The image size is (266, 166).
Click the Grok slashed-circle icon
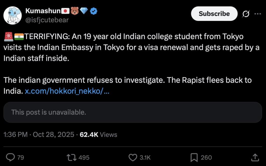[x=245, y=14]
